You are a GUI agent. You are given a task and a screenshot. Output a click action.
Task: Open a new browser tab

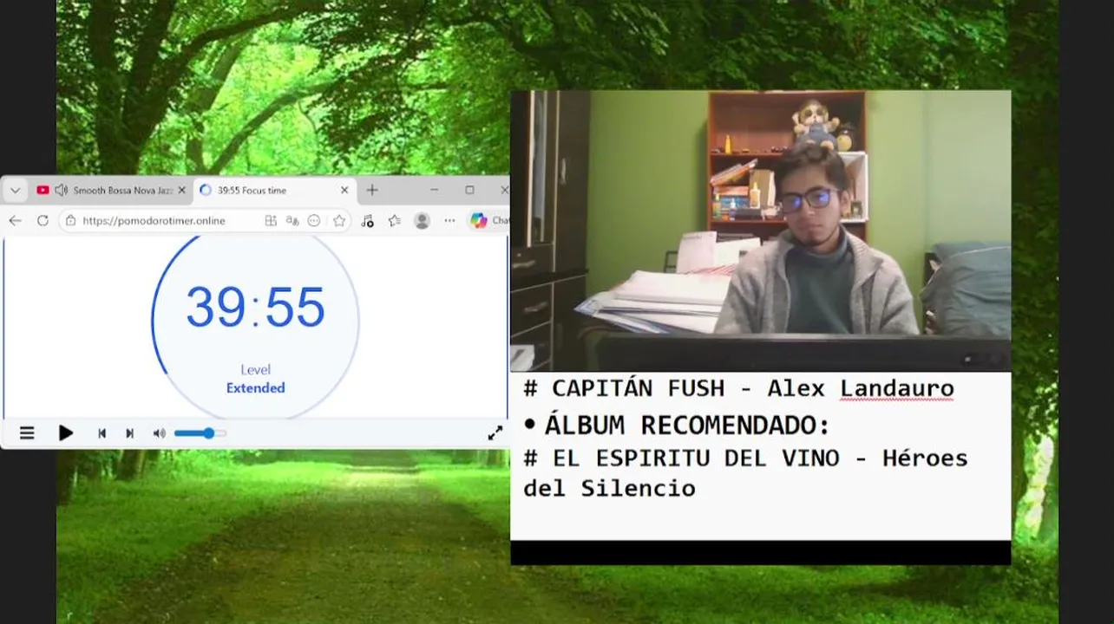click(x=372, y=190)
